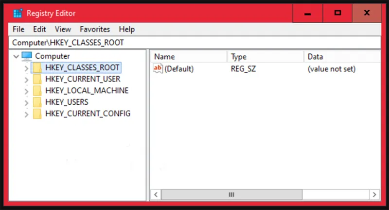Open the Favorites menu

point(95,29)
